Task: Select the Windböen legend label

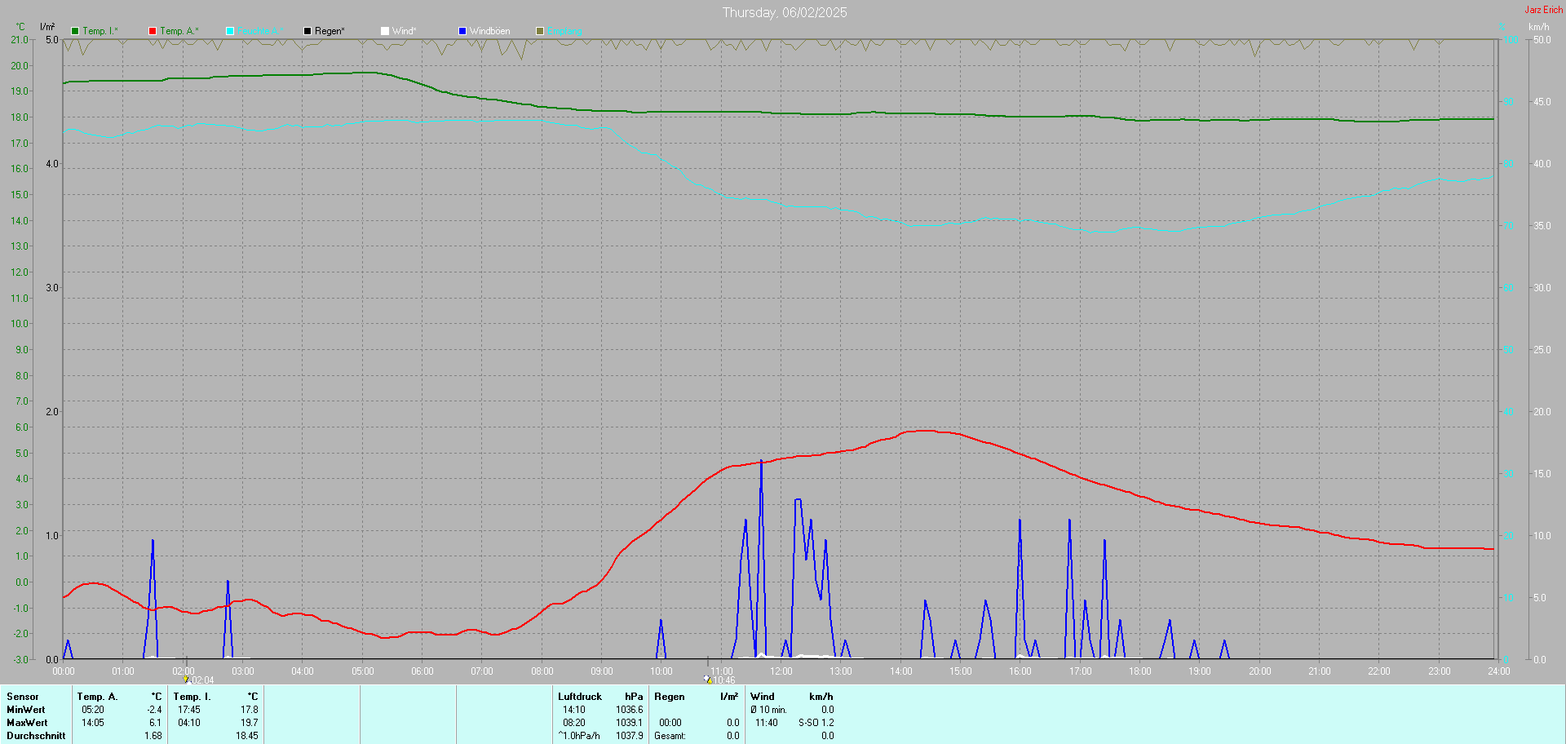Action: (490, 31)
